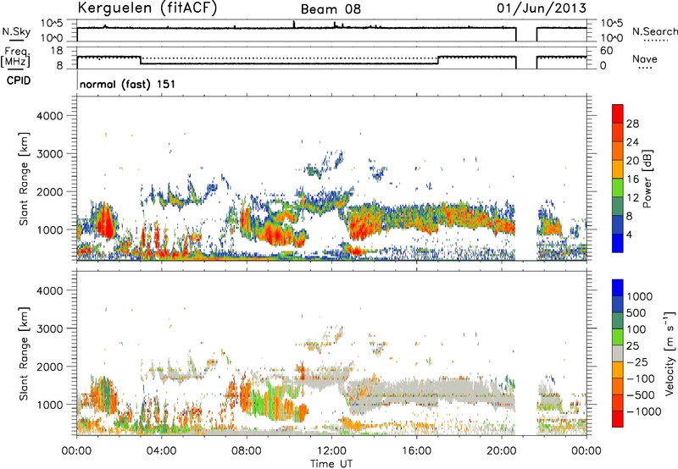Click the '60' Nave axis tick label
Image resolution: width=678 pixels, height=469 pixels.
(x=607, y=51)
